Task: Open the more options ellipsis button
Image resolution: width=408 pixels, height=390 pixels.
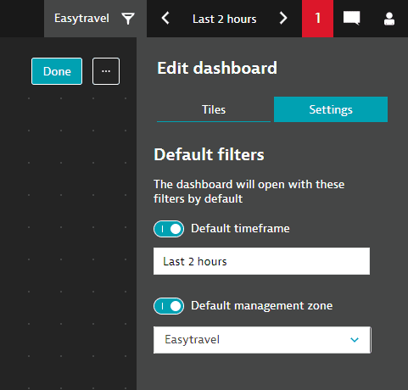Action: (106, 71)
